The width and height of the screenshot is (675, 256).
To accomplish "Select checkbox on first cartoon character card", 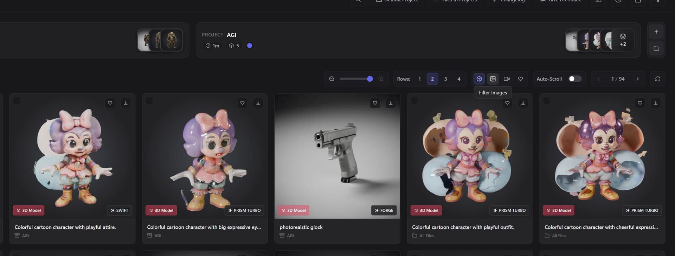I will 17,101.
